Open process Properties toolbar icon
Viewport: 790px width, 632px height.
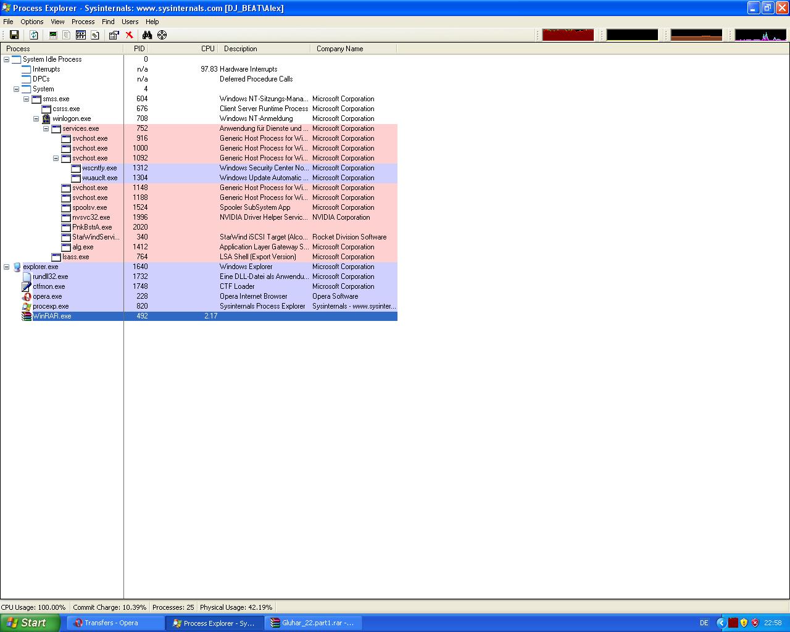(x=114, y=35)
